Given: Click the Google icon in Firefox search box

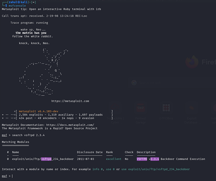Looking at the screenshot, I should click(x=134, y=82).
